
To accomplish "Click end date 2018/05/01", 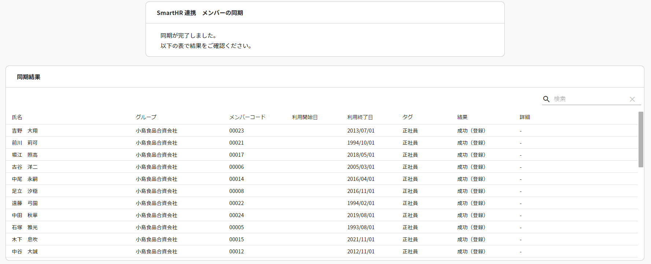I will [x=361, y=155].
